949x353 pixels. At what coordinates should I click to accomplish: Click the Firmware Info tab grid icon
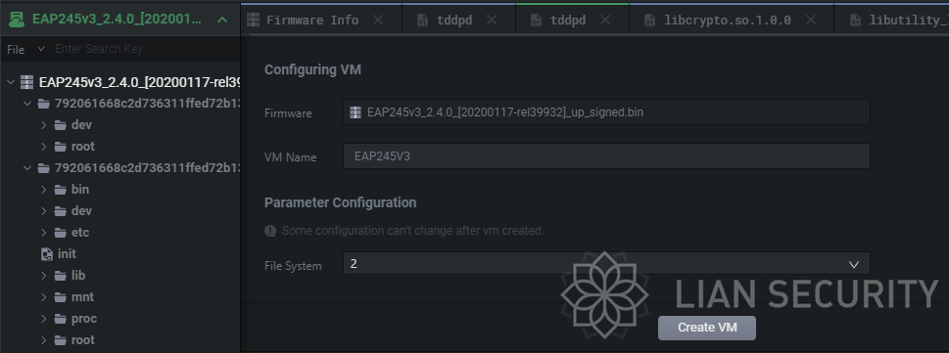(253, 20)
